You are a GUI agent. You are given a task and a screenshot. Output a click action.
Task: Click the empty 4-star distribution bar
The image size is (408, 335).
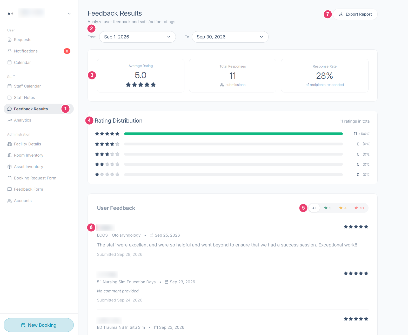(x=233, y=144)
